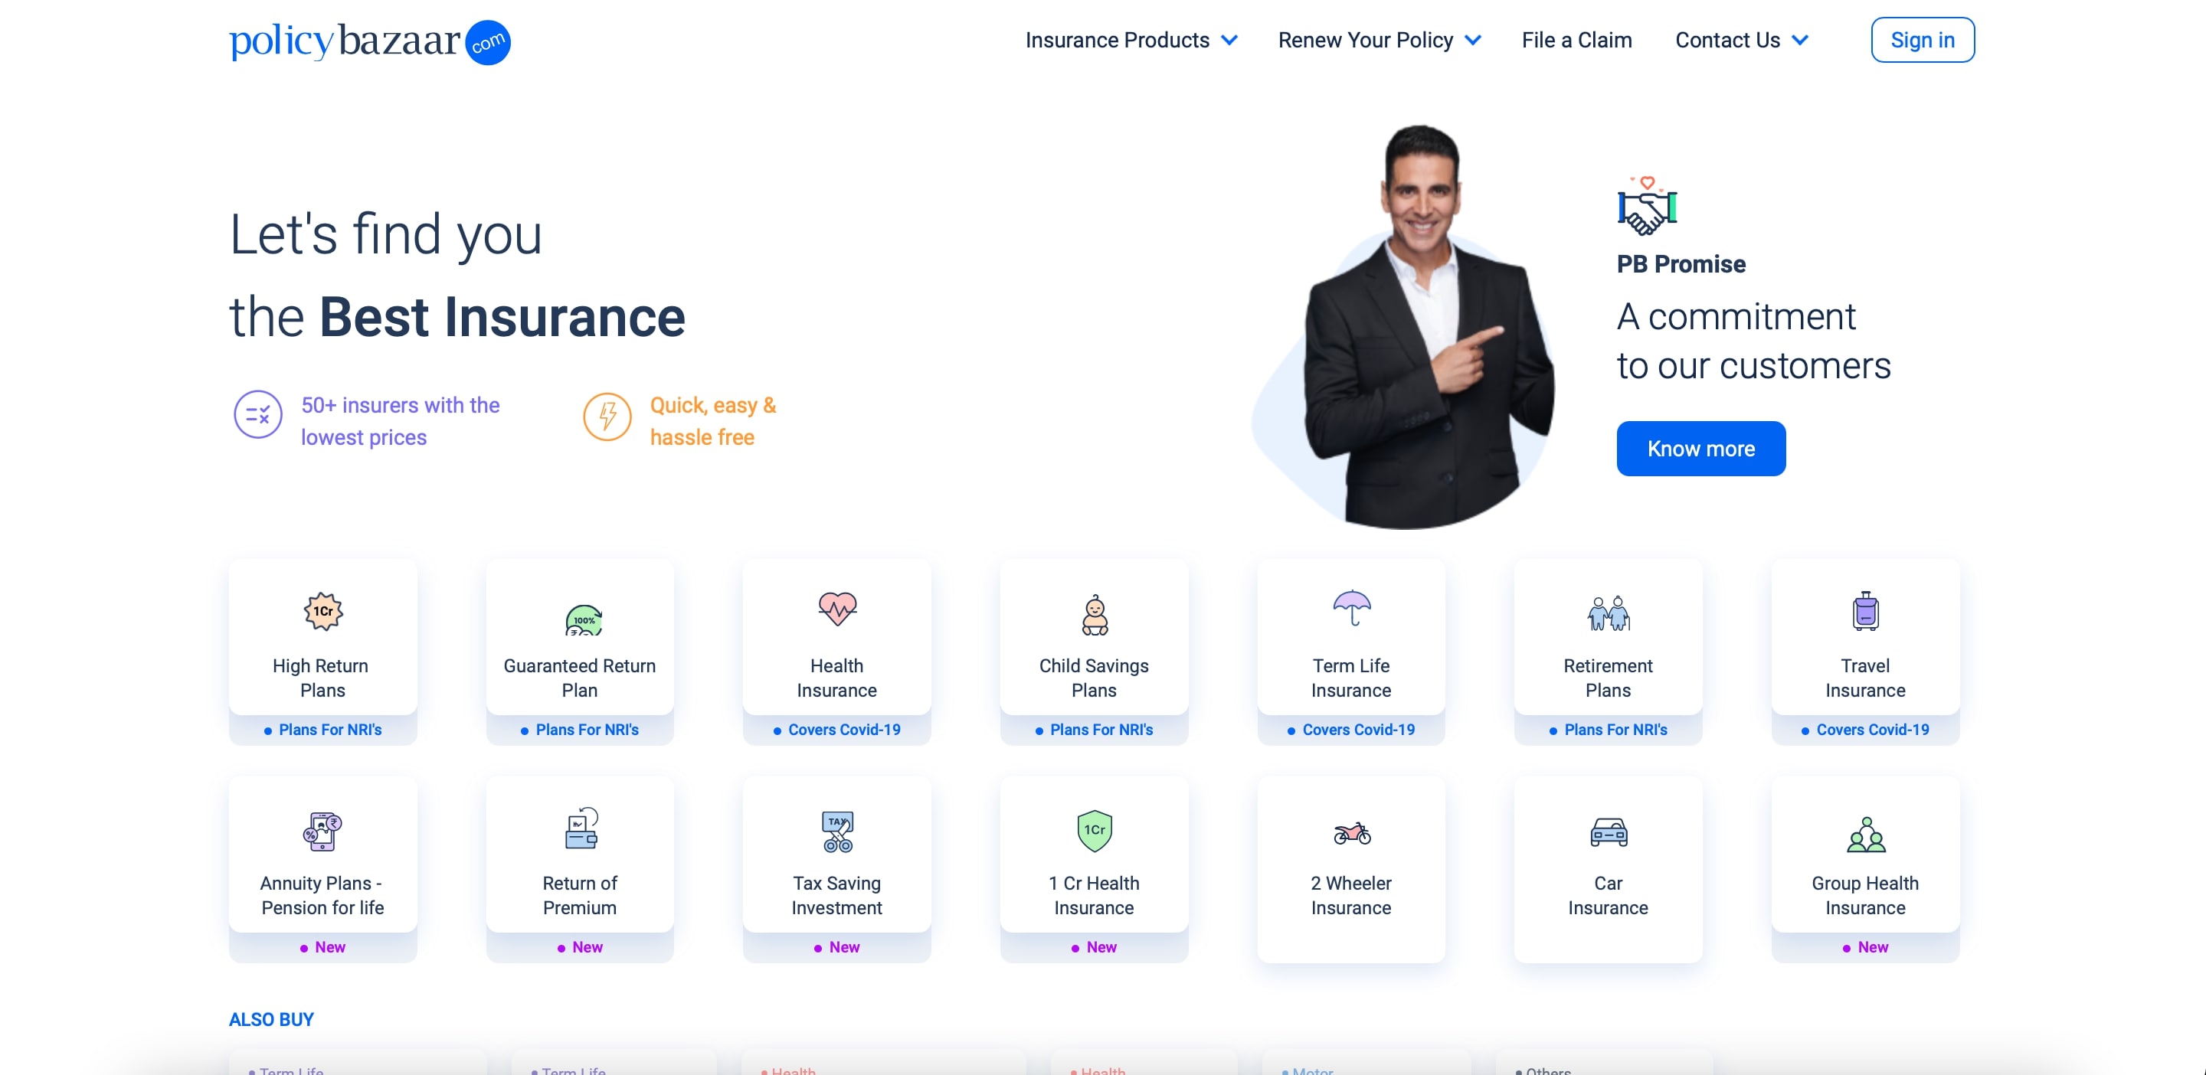The width and height of the screenshot is (2206, 1075).
Task: Click the 2 Wheeler Insurance label
Action: [x=1351, y=895]
